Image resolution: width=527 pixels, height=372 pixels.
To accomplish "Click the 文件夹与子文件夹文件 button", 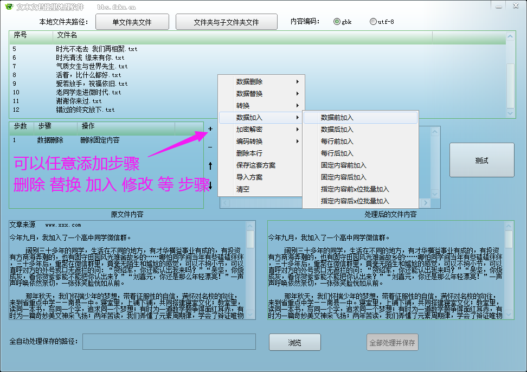I will [227, 22].
